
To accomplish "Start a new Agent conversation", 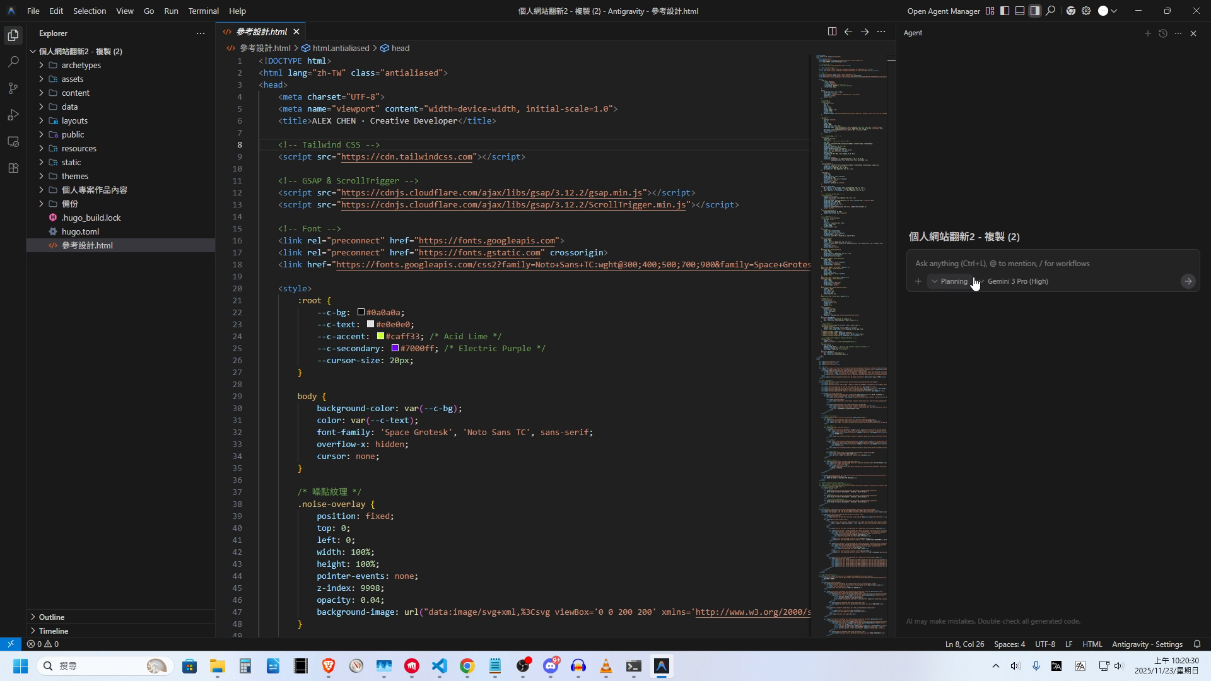I will coord(1148,33).
